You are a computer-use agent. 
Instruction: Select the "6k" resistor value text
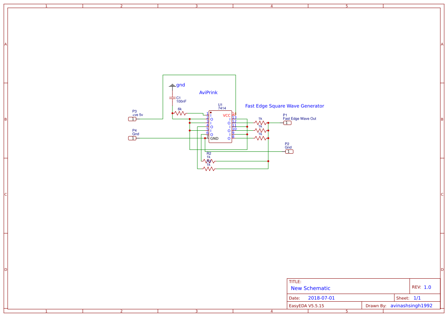(180, 109)
